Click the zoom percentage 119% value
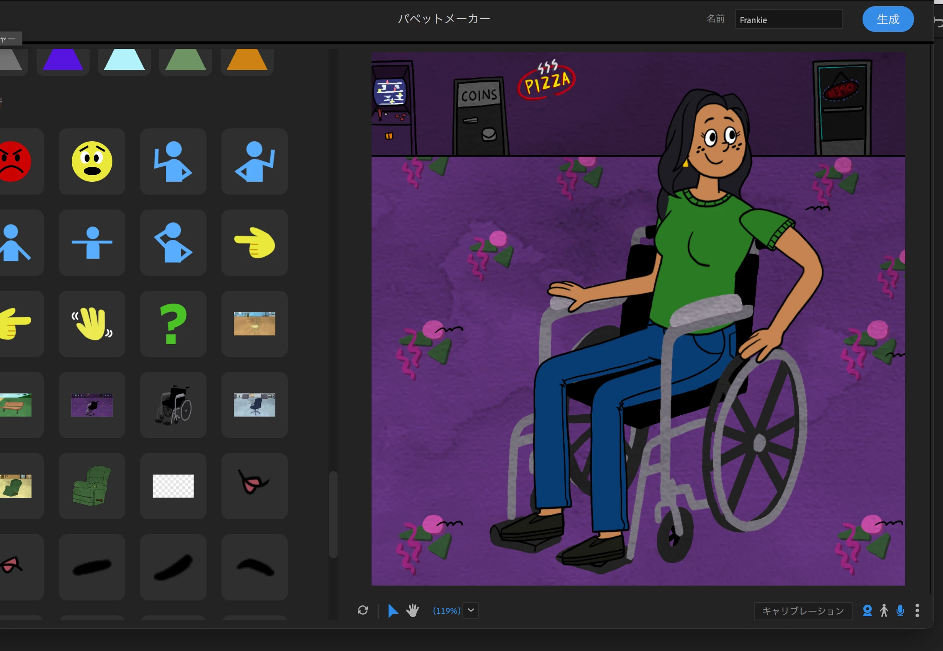This screenshot has width=943, height=651. point(446,611)
